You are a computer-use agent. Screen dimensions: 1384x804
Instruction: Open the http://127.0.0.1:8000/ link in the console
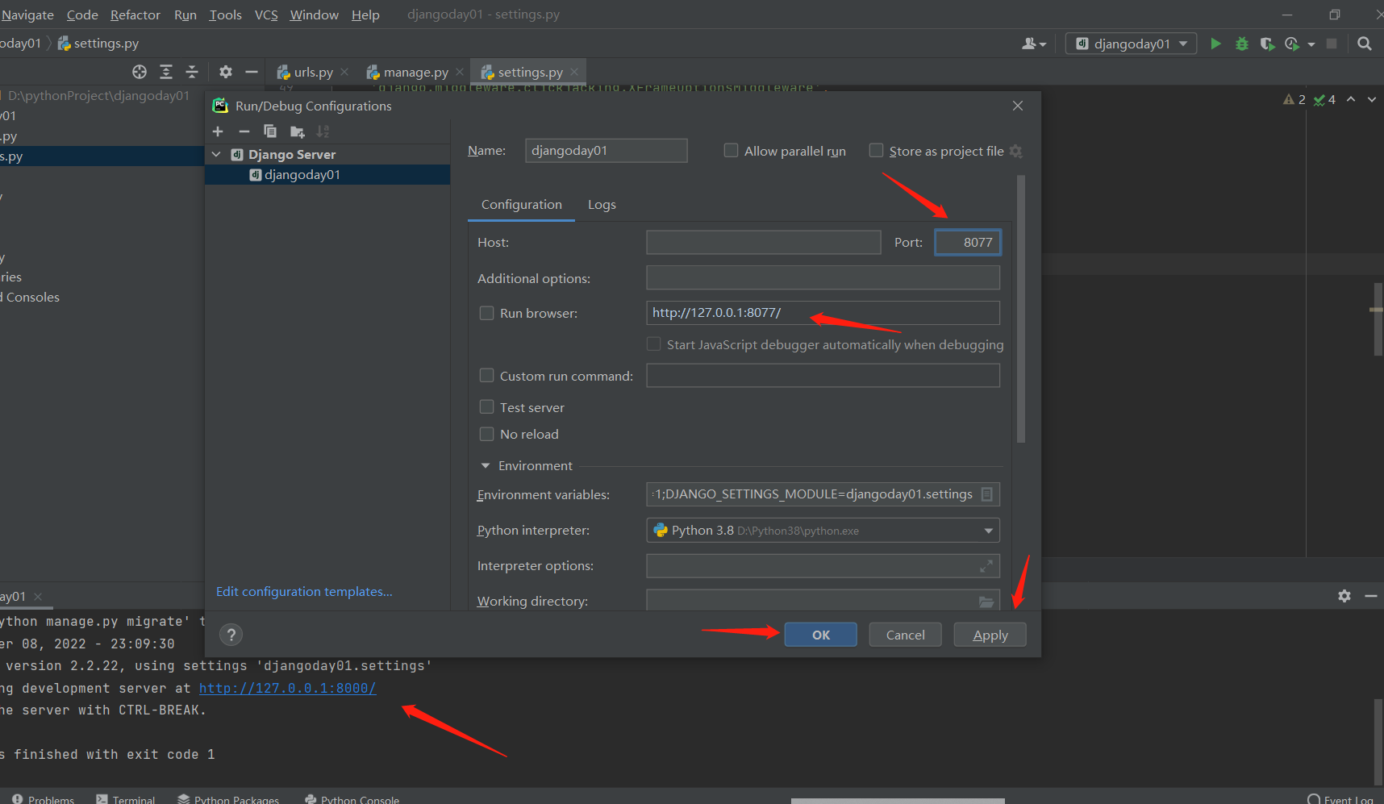(288, 689)
